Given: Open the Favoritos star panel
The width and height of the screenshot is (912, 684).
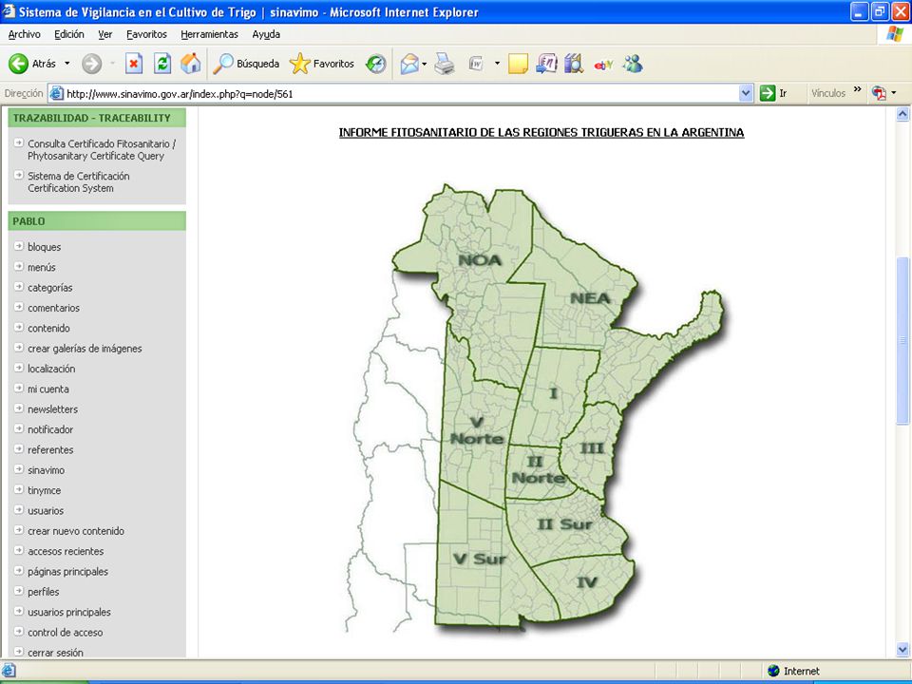Looking at the screenshot, I should click(x=322, y=64).
